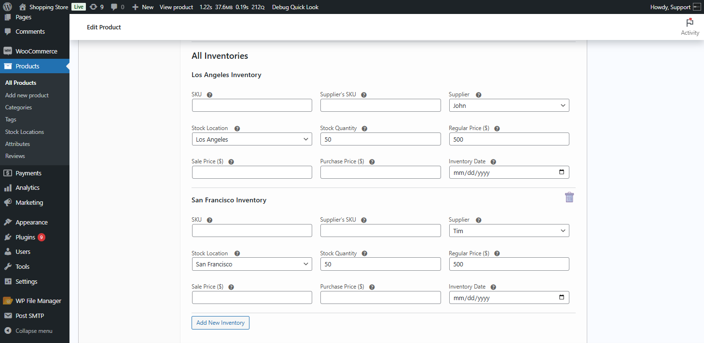Screen dimensions: 704x343
Task: Open the Tools menu
Action: pos(35,267)
